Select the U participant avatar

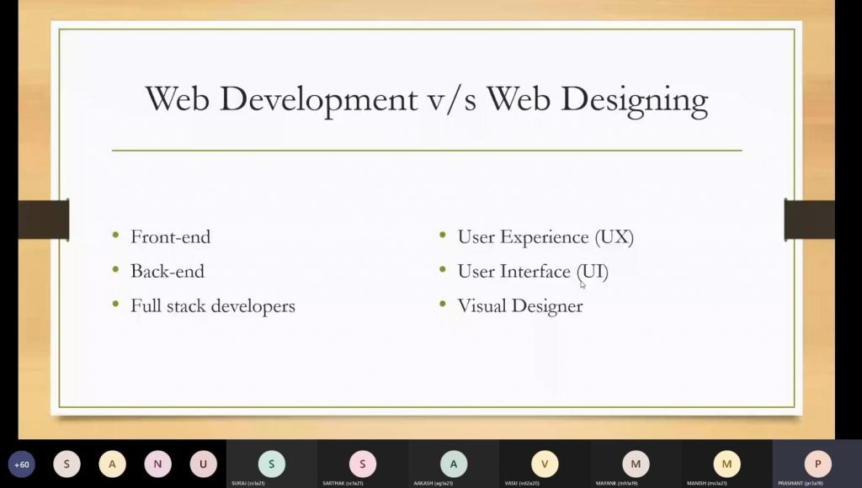pyautogui.click(x=204, y=464)
